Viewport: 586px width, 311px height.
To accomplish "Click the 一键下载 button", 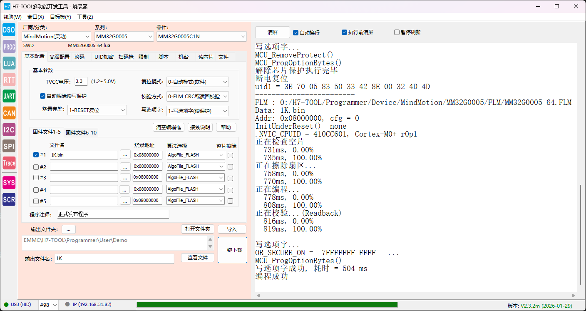I will point(232,250).
